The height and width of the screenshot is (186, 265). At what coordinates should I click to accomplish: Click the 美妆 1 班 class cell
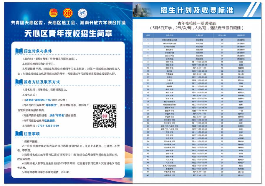[170, 89]
